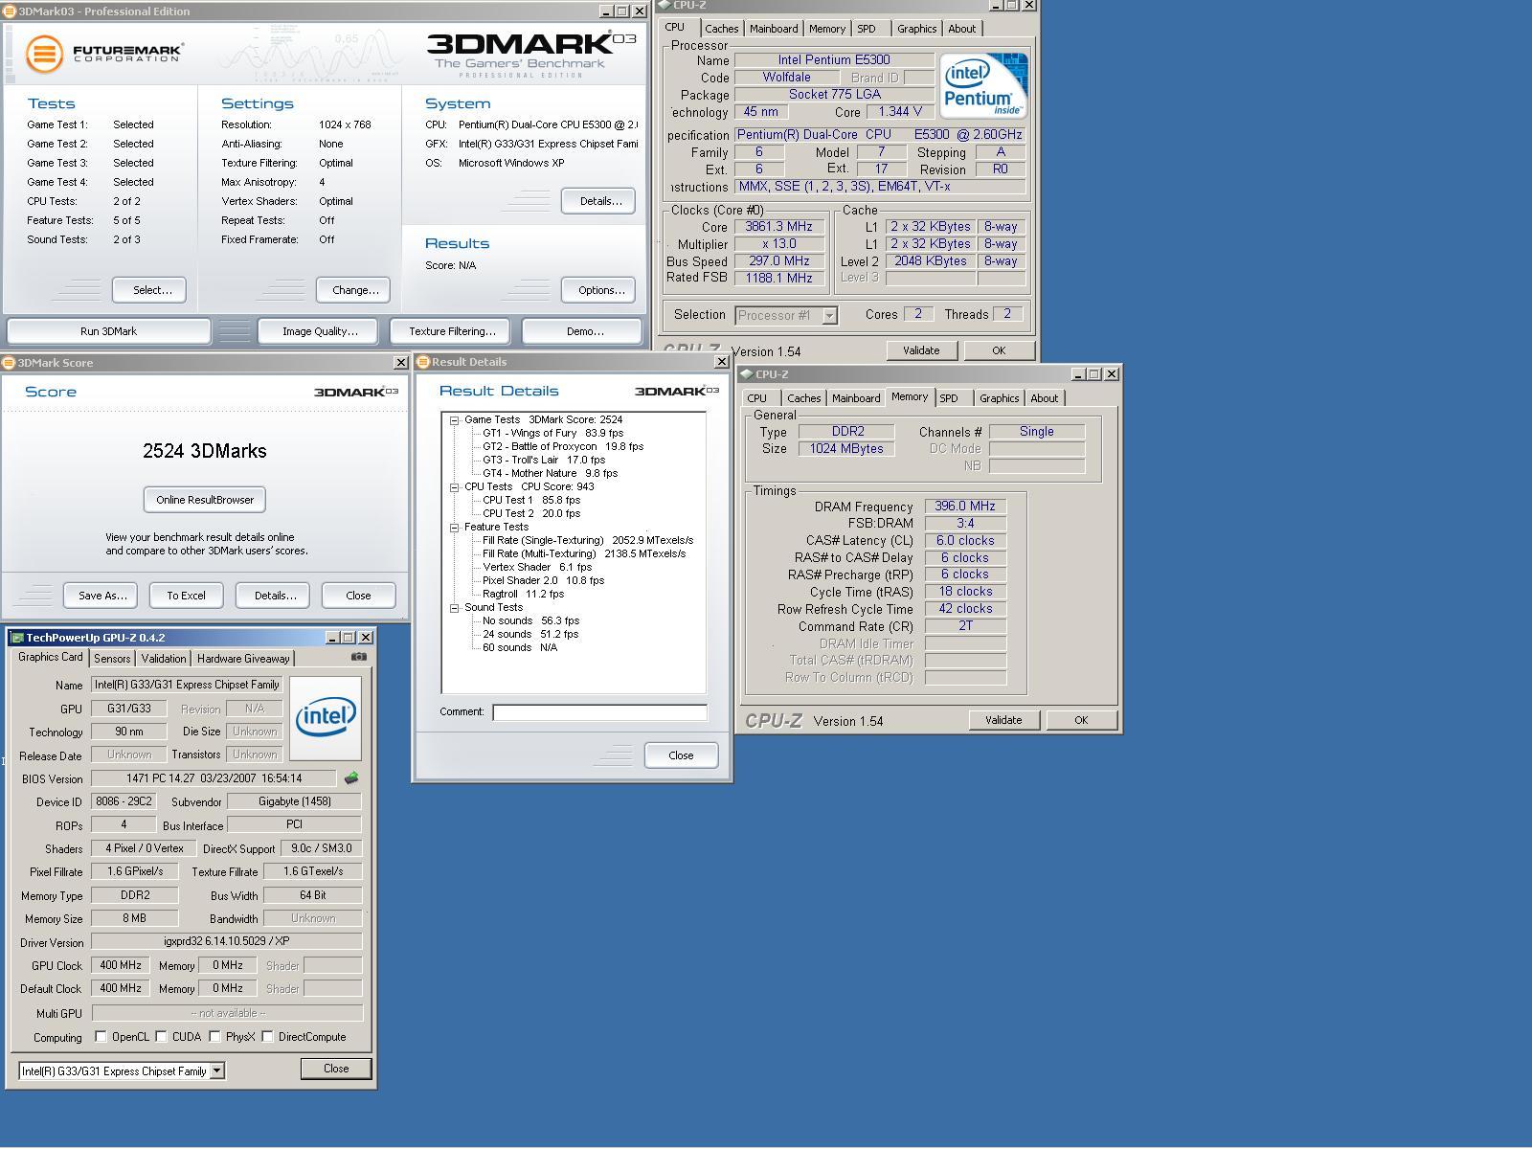
Task: Open the Hardware Giveaway tab
Action: 243,659
